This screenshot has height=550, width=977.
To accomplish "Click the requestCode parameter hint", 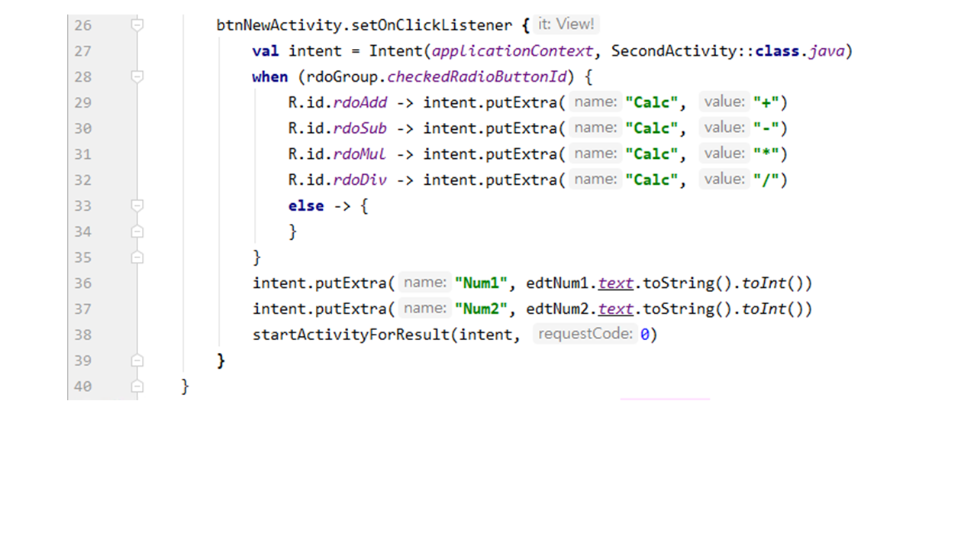I will 585,334.
